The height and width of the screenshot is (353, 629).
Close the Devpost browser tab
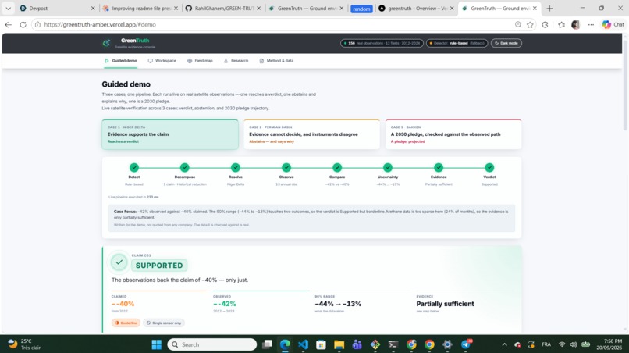click(93, 8)
